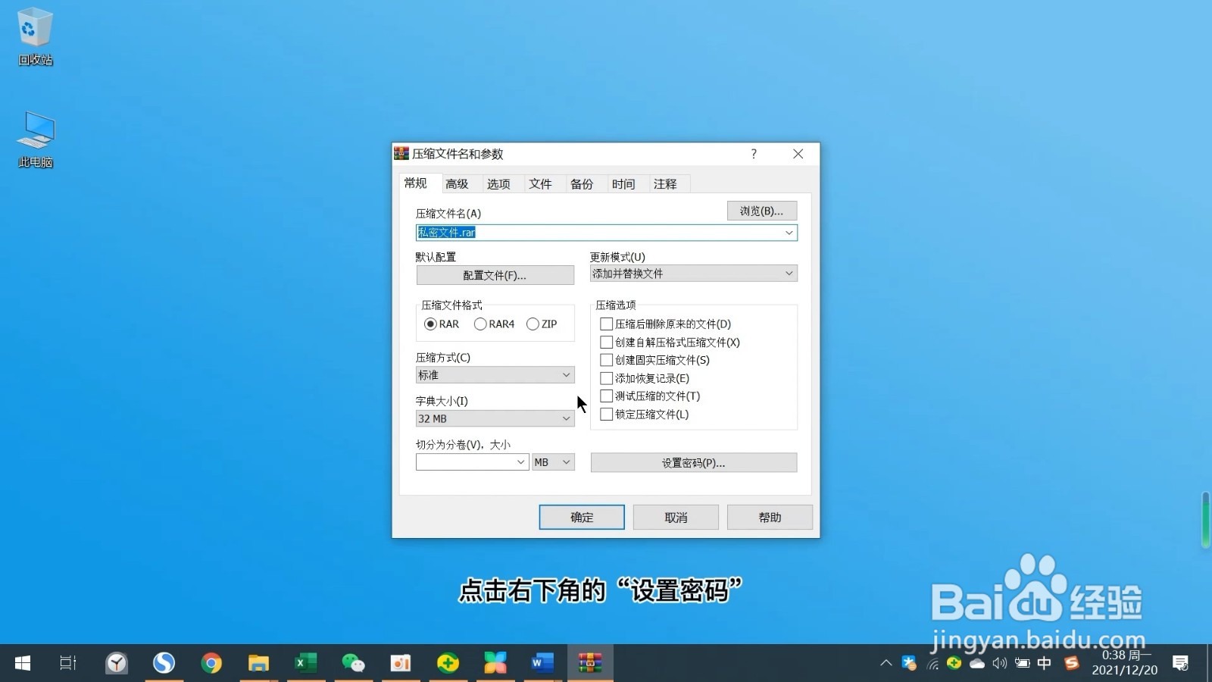Viewport: 1212px width, 682px height.
Task: Switch to the 备份 tab
Action: pyautogui.click(x=582, y=183)
